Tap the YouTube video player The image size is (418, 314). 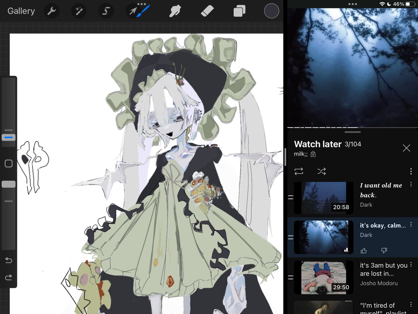click(353, 67)
